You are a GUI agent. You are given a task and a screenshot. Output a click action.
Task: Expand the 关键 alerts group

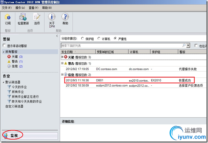(62, 57)
